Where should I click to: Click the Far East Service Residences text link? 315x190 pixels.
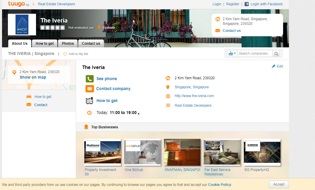click(x=217, y=172)
